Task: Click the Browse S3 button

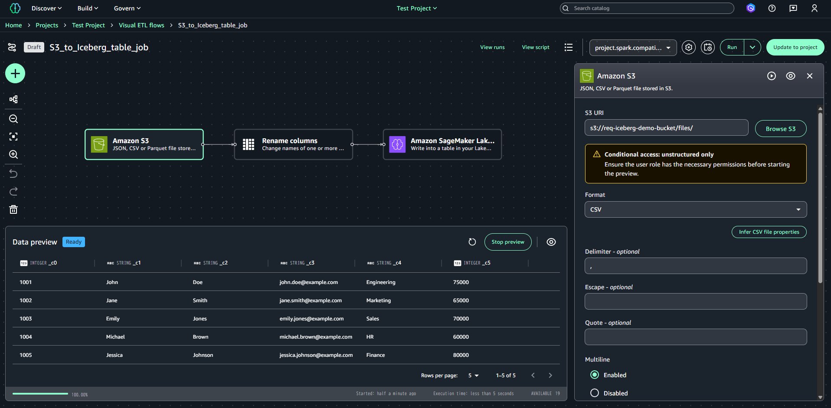Action: pyautogui.click(x=780, y=129)
